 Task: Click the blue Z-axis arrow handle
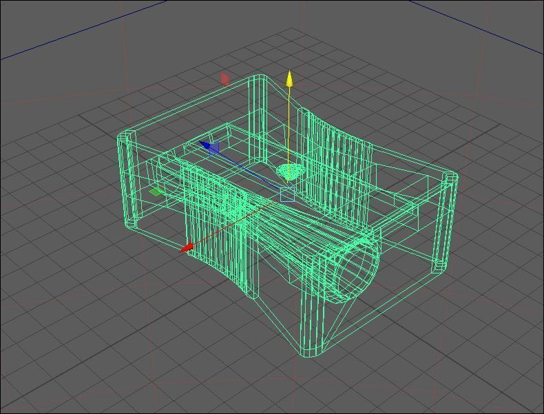point(205,144)
